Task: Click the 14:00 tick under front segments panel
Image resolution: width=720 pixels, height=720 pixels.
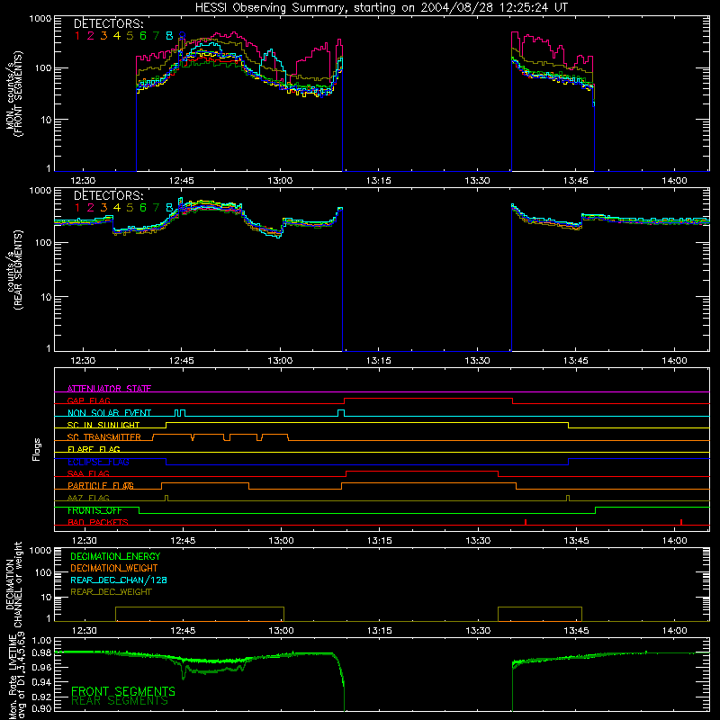Action: pyautogui.click(x=674, y=181)
